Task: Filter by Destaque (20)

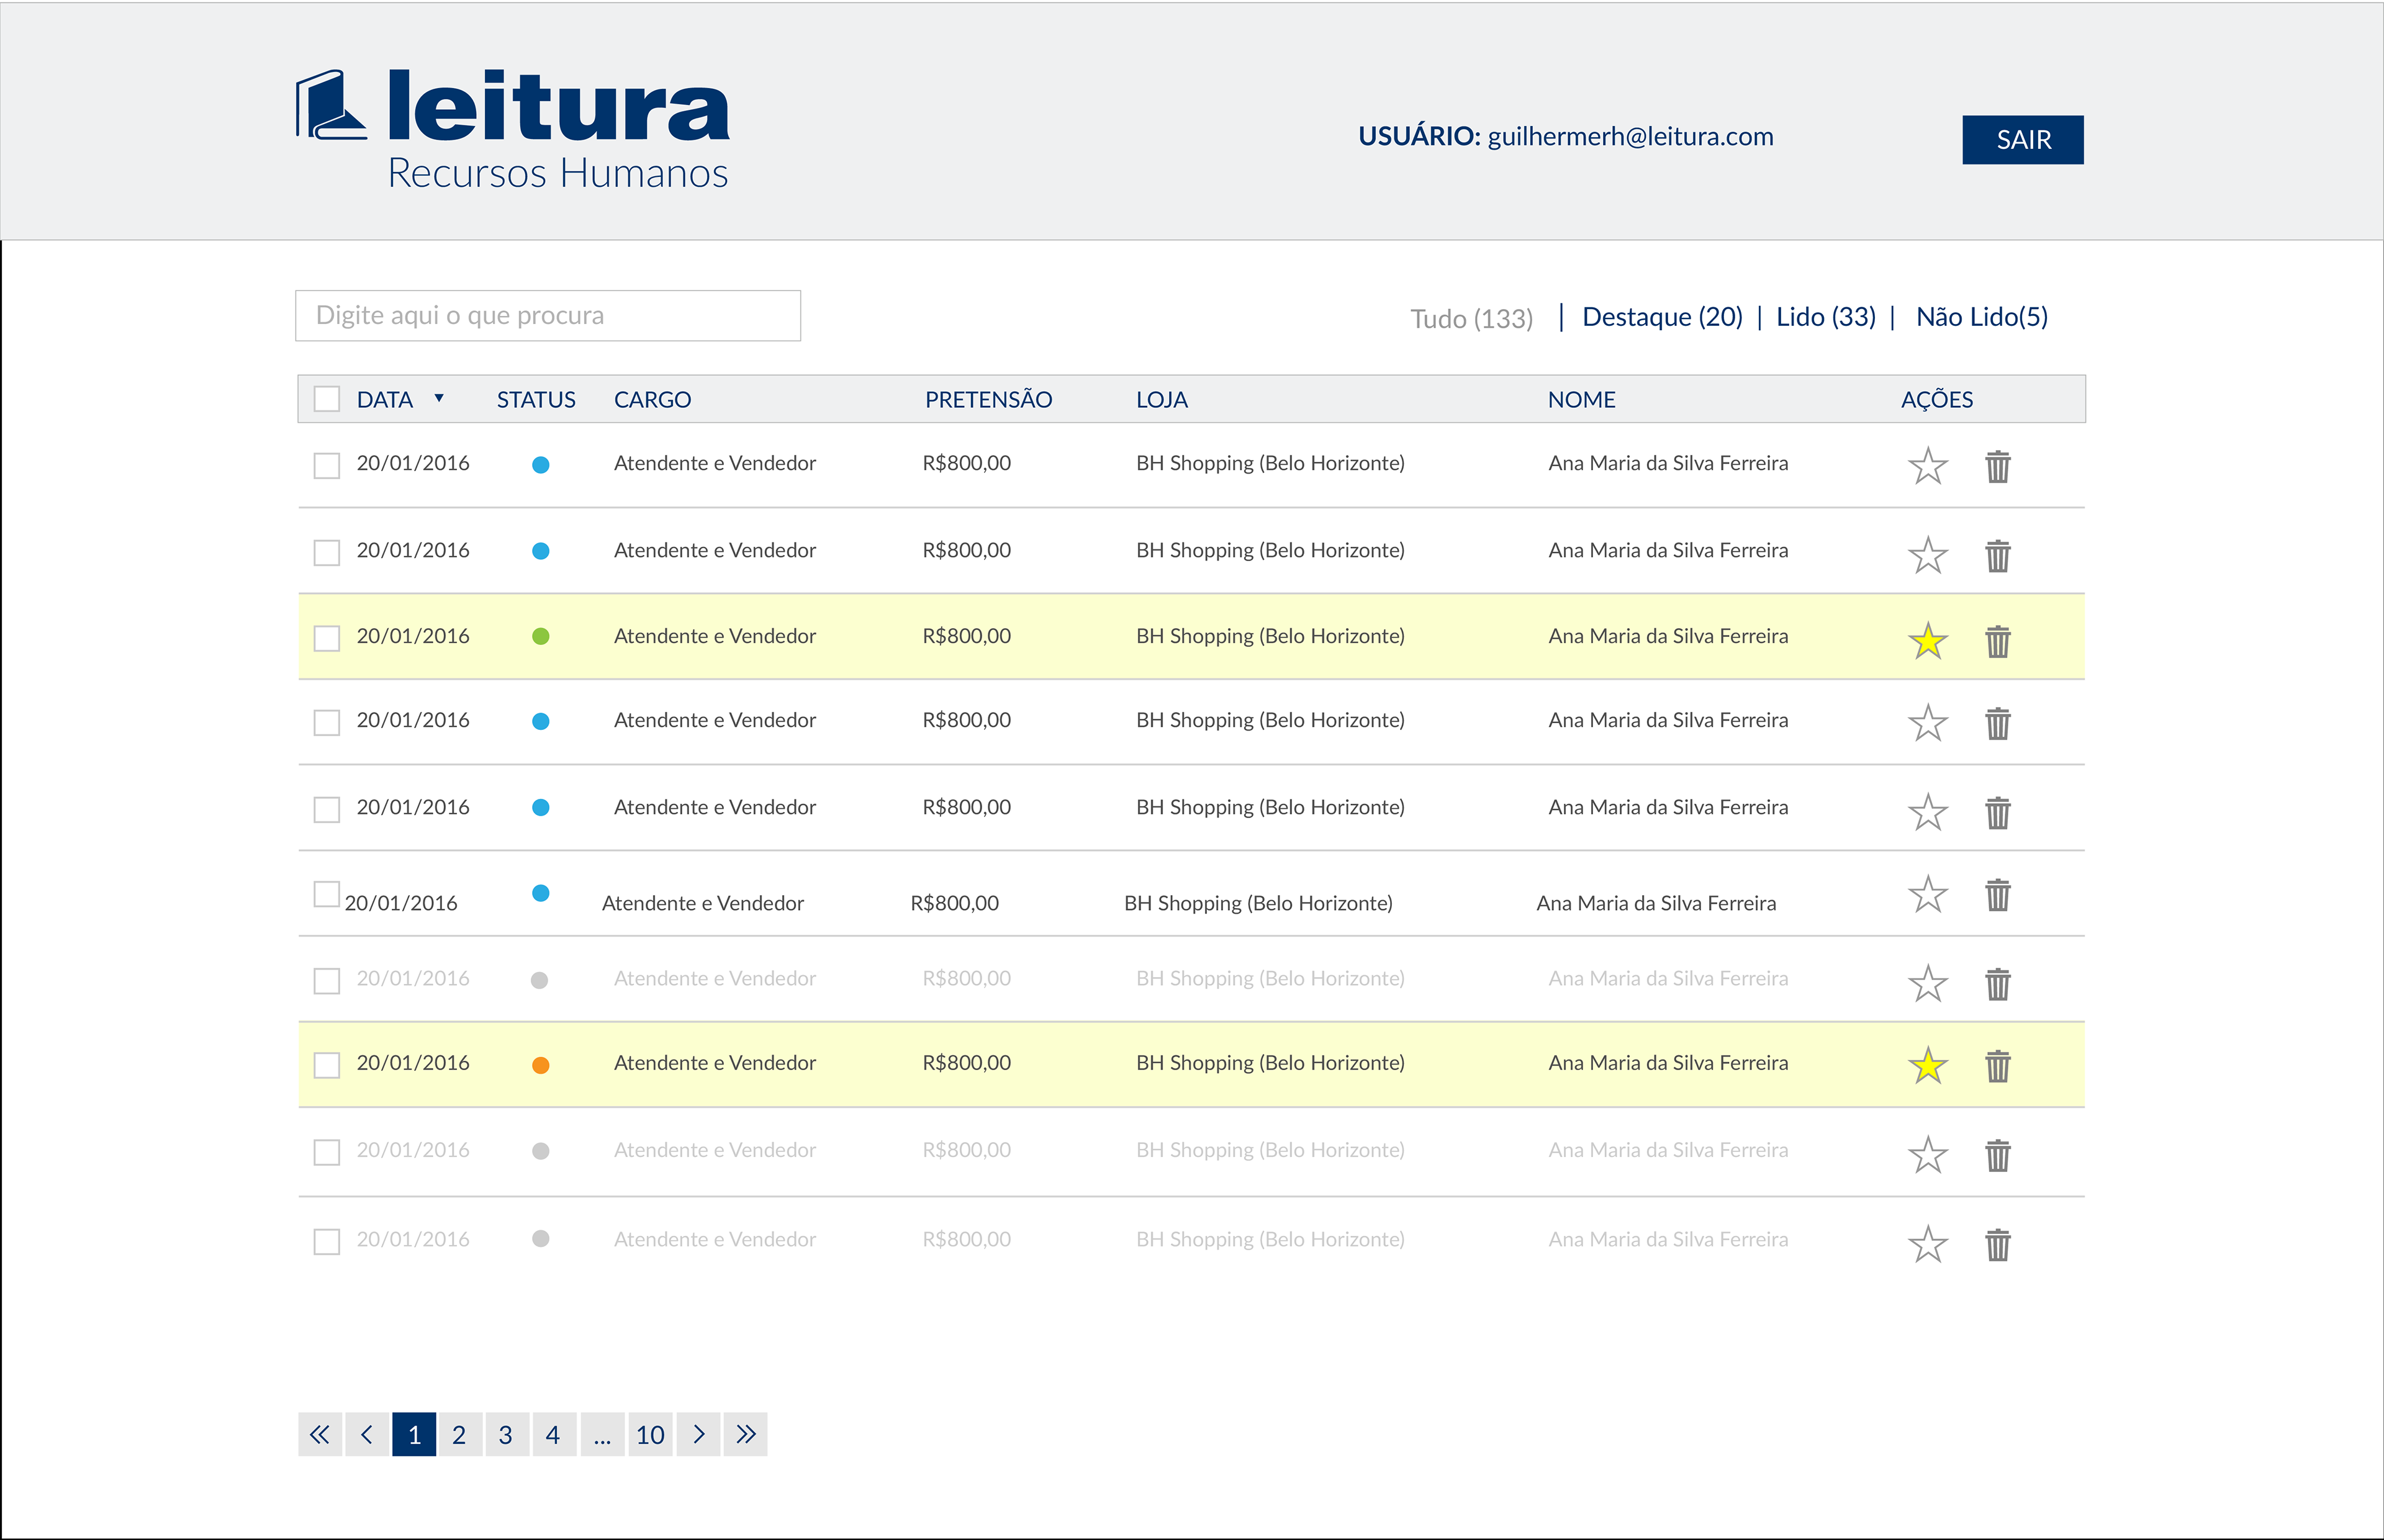Action: pos(1662,317)
